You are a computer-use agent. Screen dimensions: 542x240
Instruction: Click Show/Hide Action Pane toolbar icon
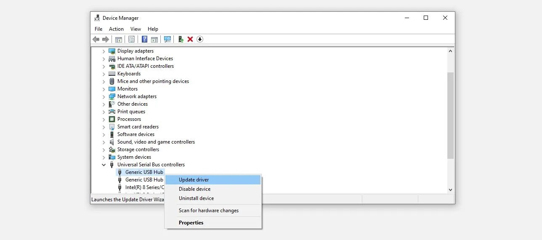click(154, 39)
